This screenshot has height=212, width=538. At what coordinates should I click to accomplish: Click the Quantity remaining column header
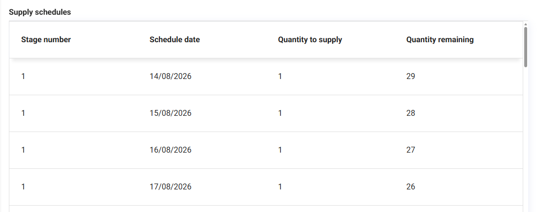(440, 40)
